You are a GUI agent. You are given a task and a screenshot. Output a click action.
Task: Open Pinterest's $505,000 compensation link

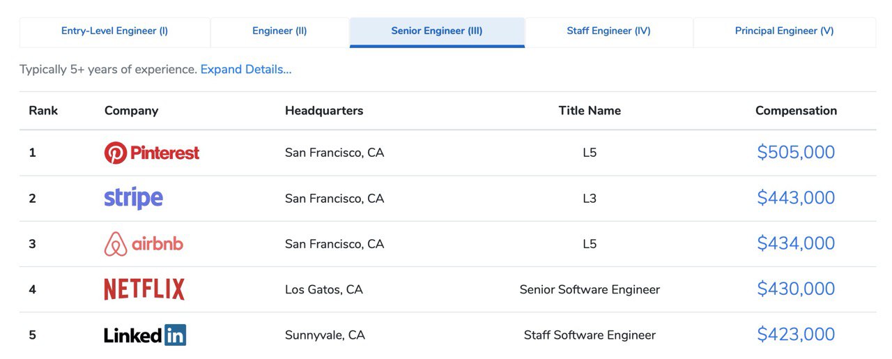(796, 153)
